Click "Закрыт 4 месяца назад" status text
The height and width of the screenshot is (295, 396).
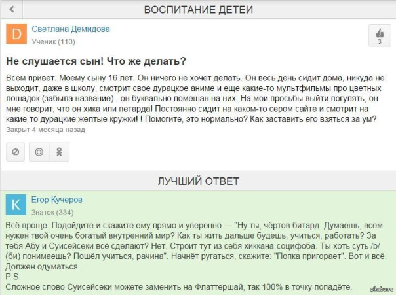tap(46, 130)
